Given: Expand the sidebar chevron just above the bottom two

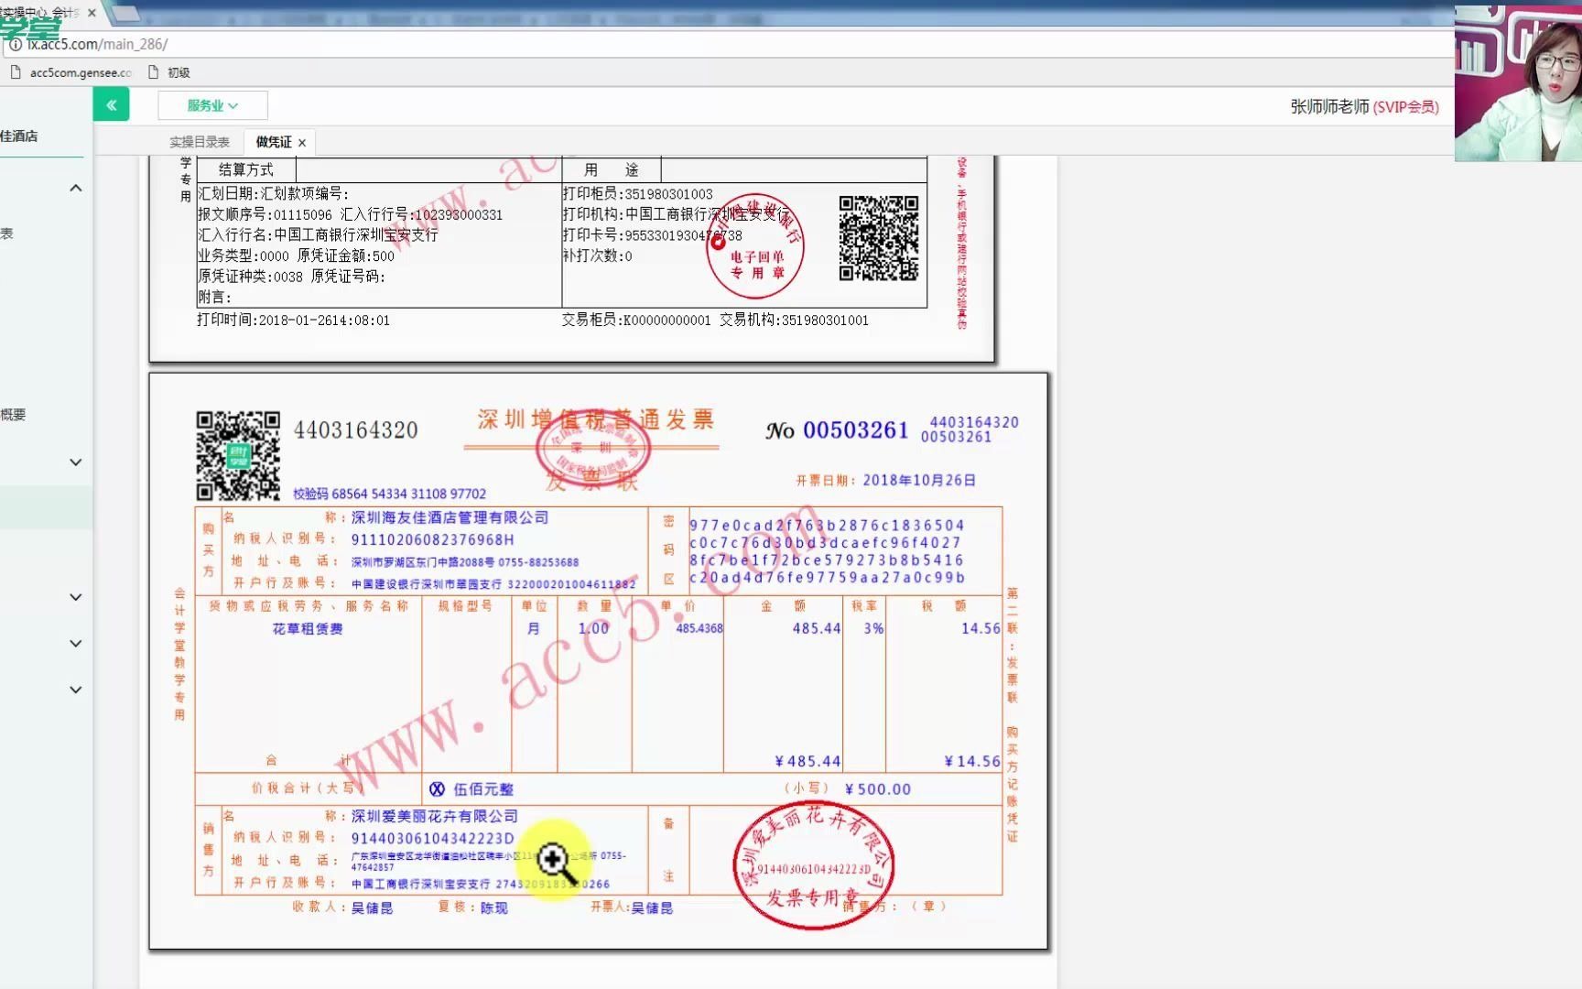Looking at the screenshot, I should tap(76, 597).
